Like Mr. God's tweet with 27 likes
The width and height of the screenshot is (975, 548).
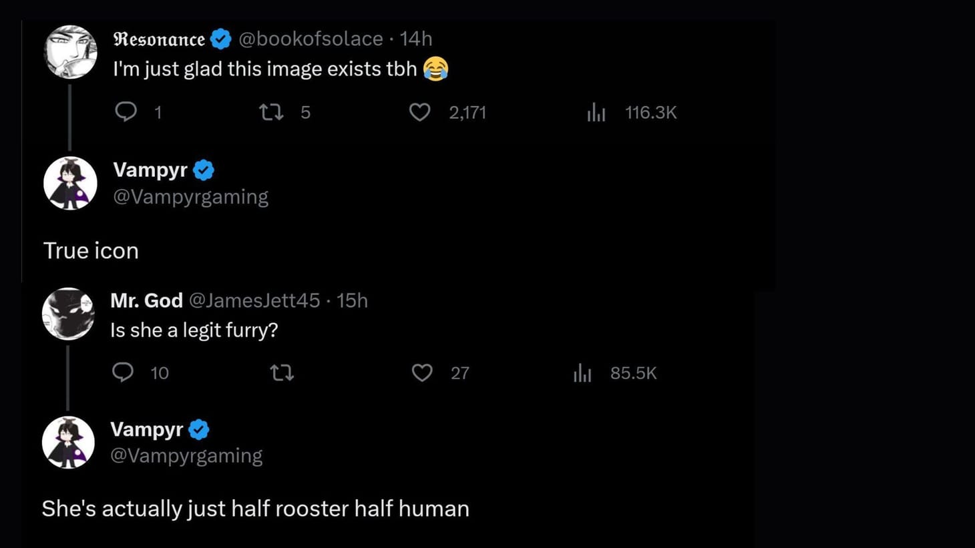pos(421,372)
